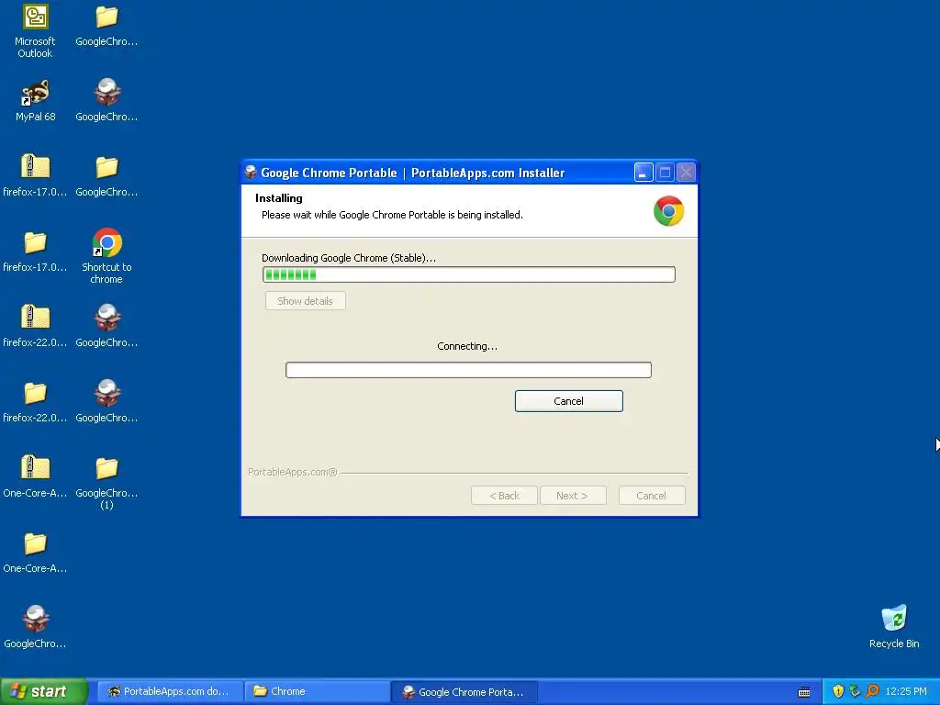Click the yellow security shield tray icon
The width and height of the screenshot is (940, 705).
838,691
